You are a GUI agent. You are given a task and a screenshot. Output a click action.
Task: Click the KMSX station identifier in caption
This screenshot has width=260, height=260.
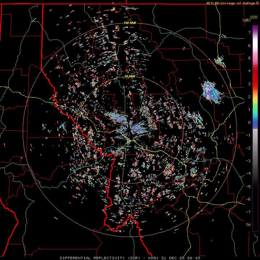(x=153, y=258)
